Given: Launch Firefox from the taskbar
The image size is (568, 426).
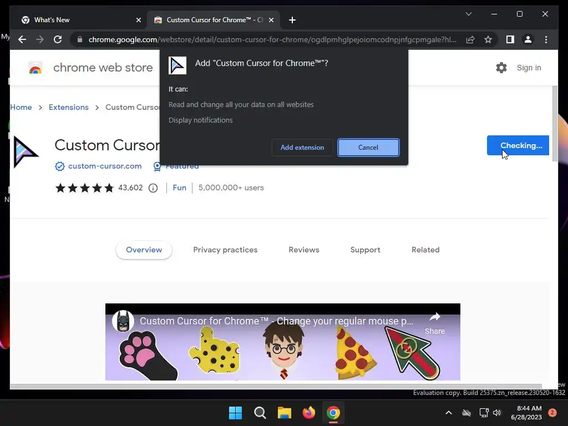Looking at the screenshot, I should (308, 413).
